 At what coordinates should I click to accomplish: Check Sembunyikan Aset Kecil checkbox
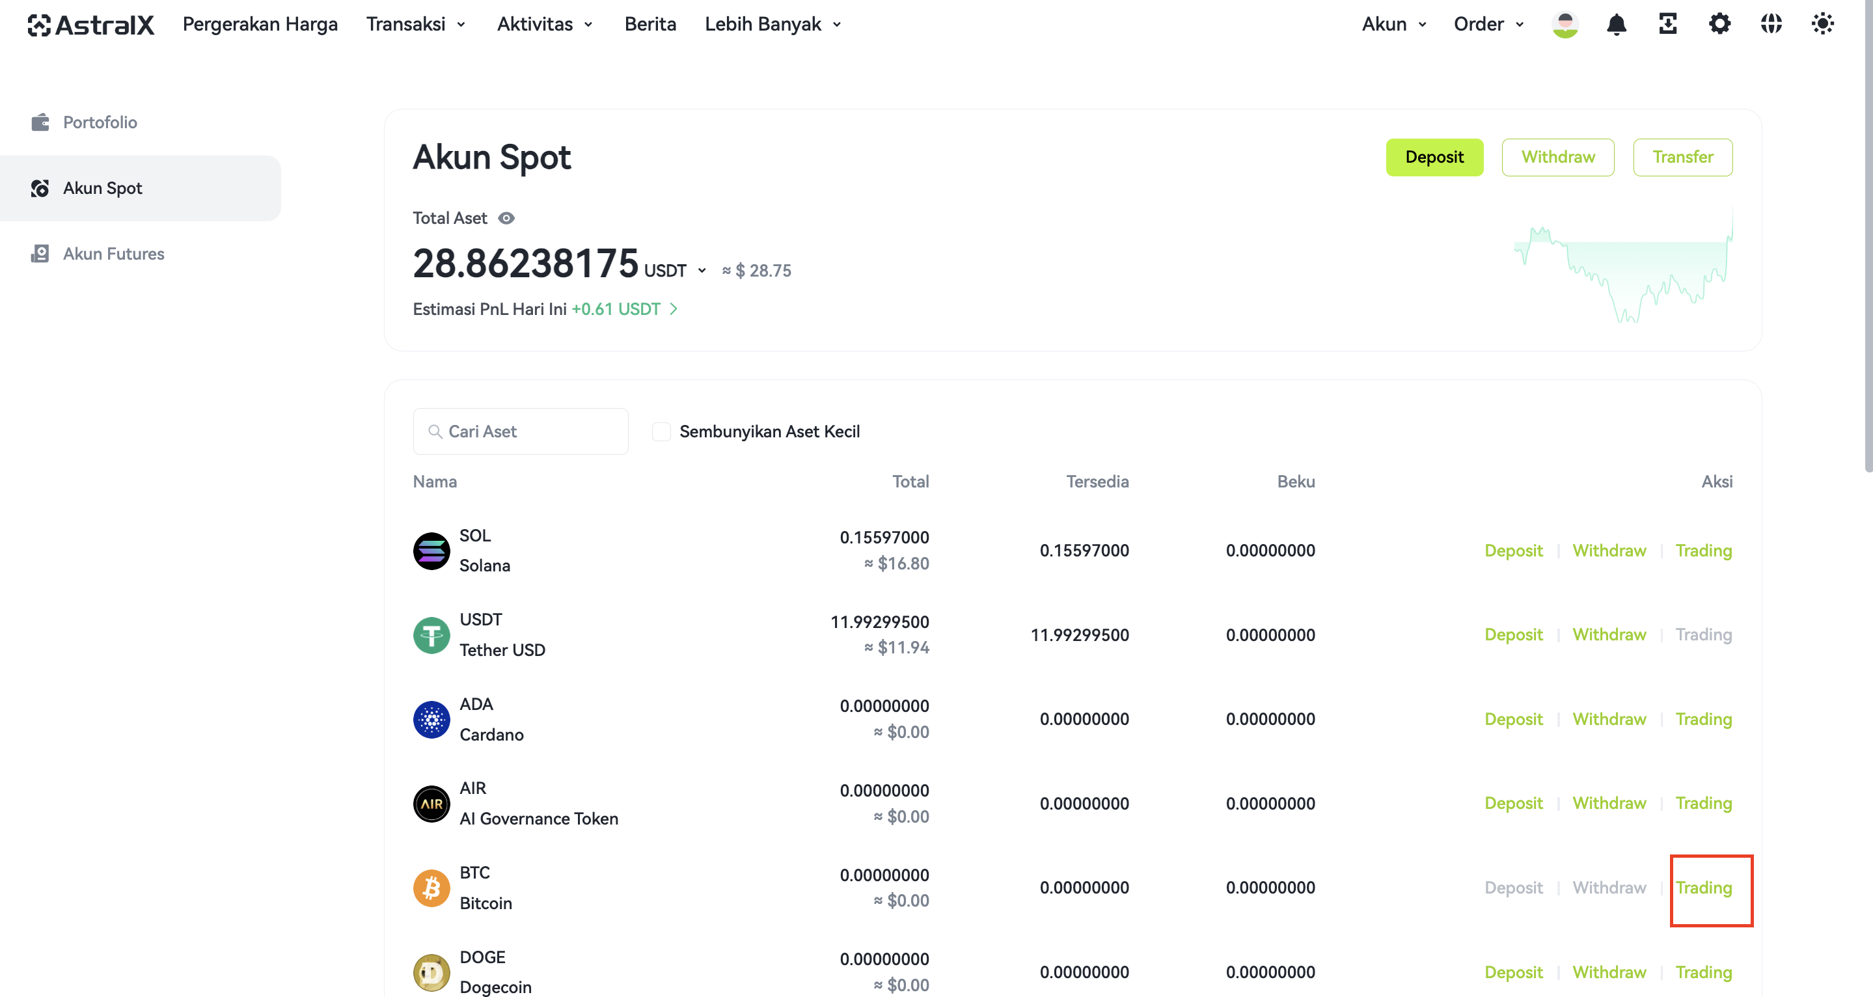(661, 432)
